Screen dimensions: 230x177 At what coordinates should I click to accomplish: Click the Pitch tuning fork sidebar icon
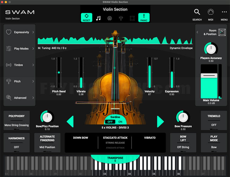click(x=9, y=81)
